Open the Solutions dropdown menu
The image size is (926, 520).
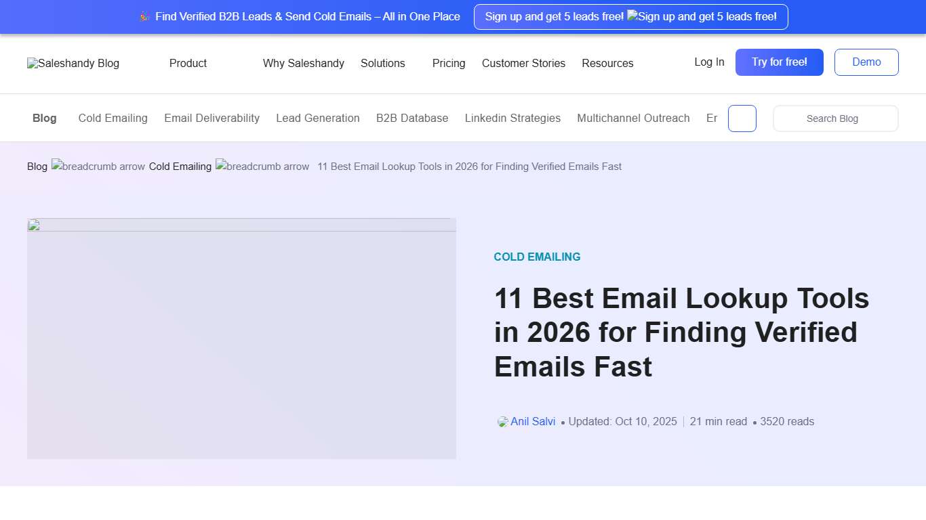(x=383, y=63)
